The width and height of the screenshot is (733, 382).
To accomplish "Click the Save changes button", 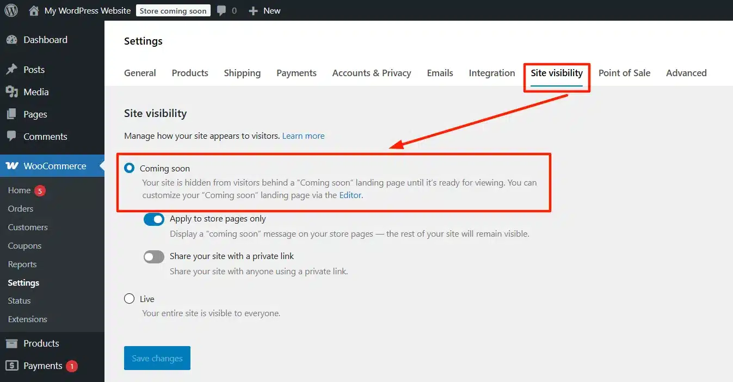I will click(x=157, y=358).
